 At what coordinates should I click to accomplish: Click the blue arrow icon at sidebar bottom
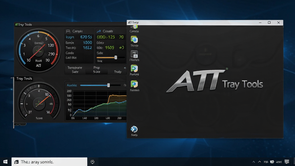click(x=134, y=129)
